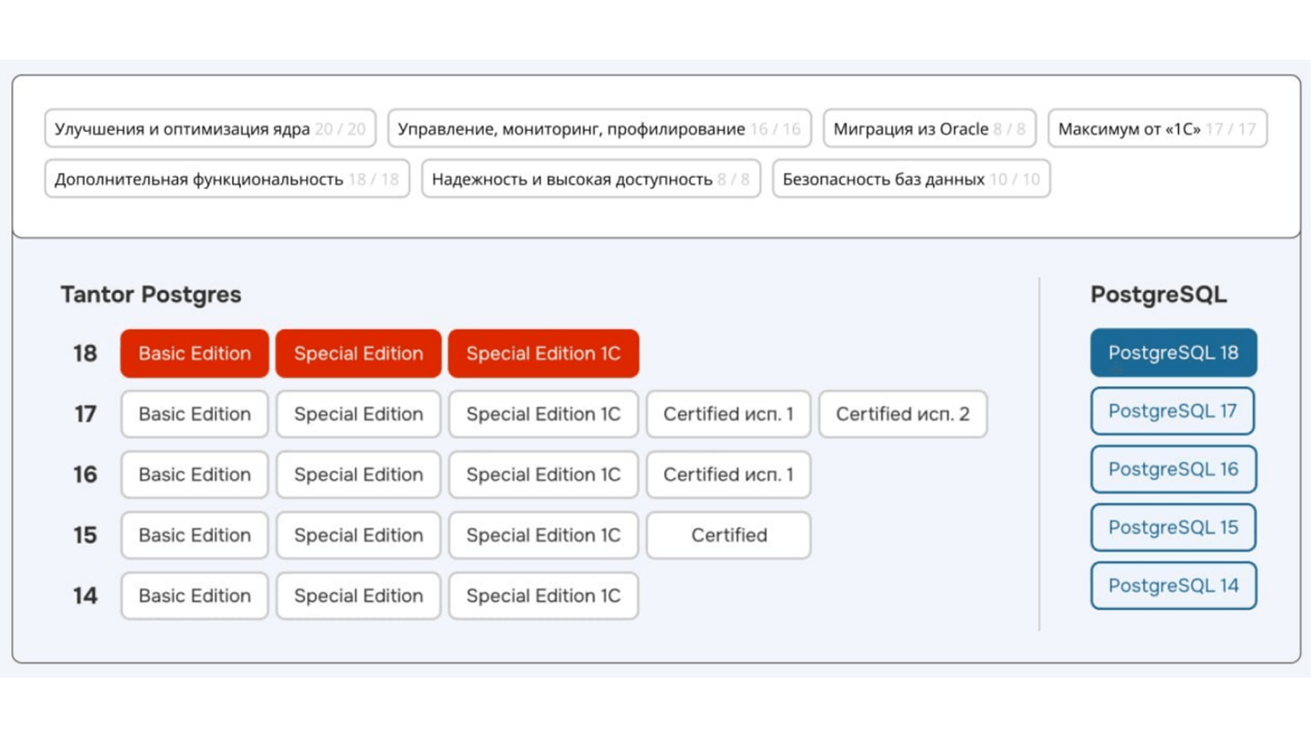Choose Certified исп. 1 in row 17
This screenshot has height=739, width=1311.
click(x=728, y=414)
